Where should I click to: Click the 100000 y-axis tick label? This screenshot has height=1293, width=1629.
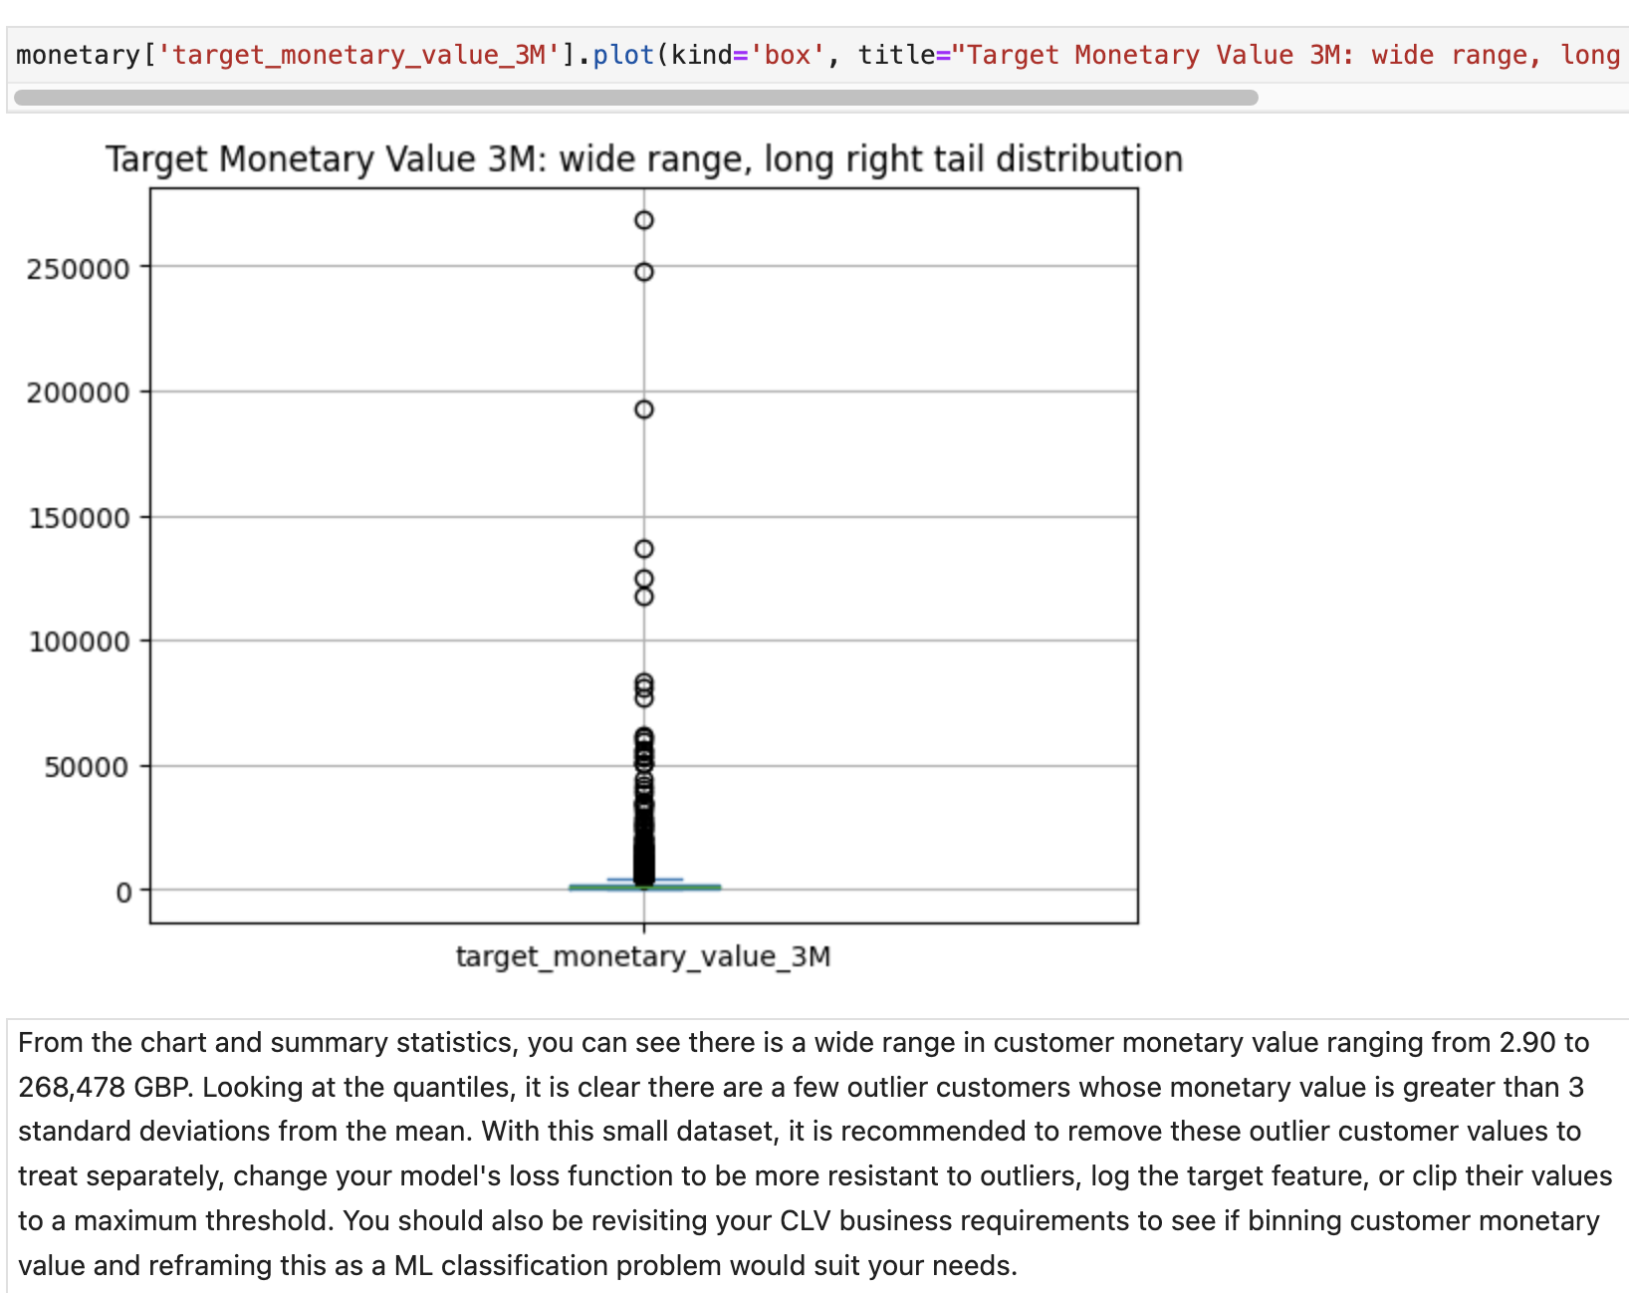[x=79, y=642]
